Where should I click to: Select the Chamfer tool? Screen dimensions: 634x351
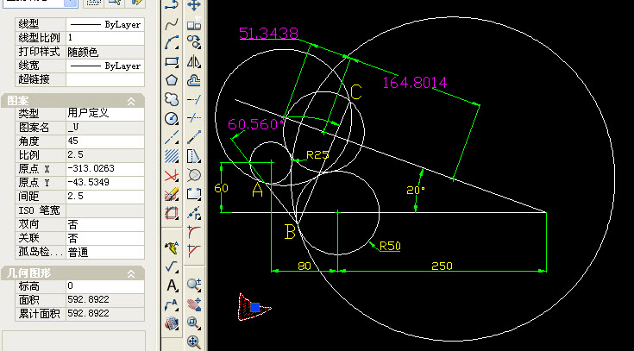[194, 249]
